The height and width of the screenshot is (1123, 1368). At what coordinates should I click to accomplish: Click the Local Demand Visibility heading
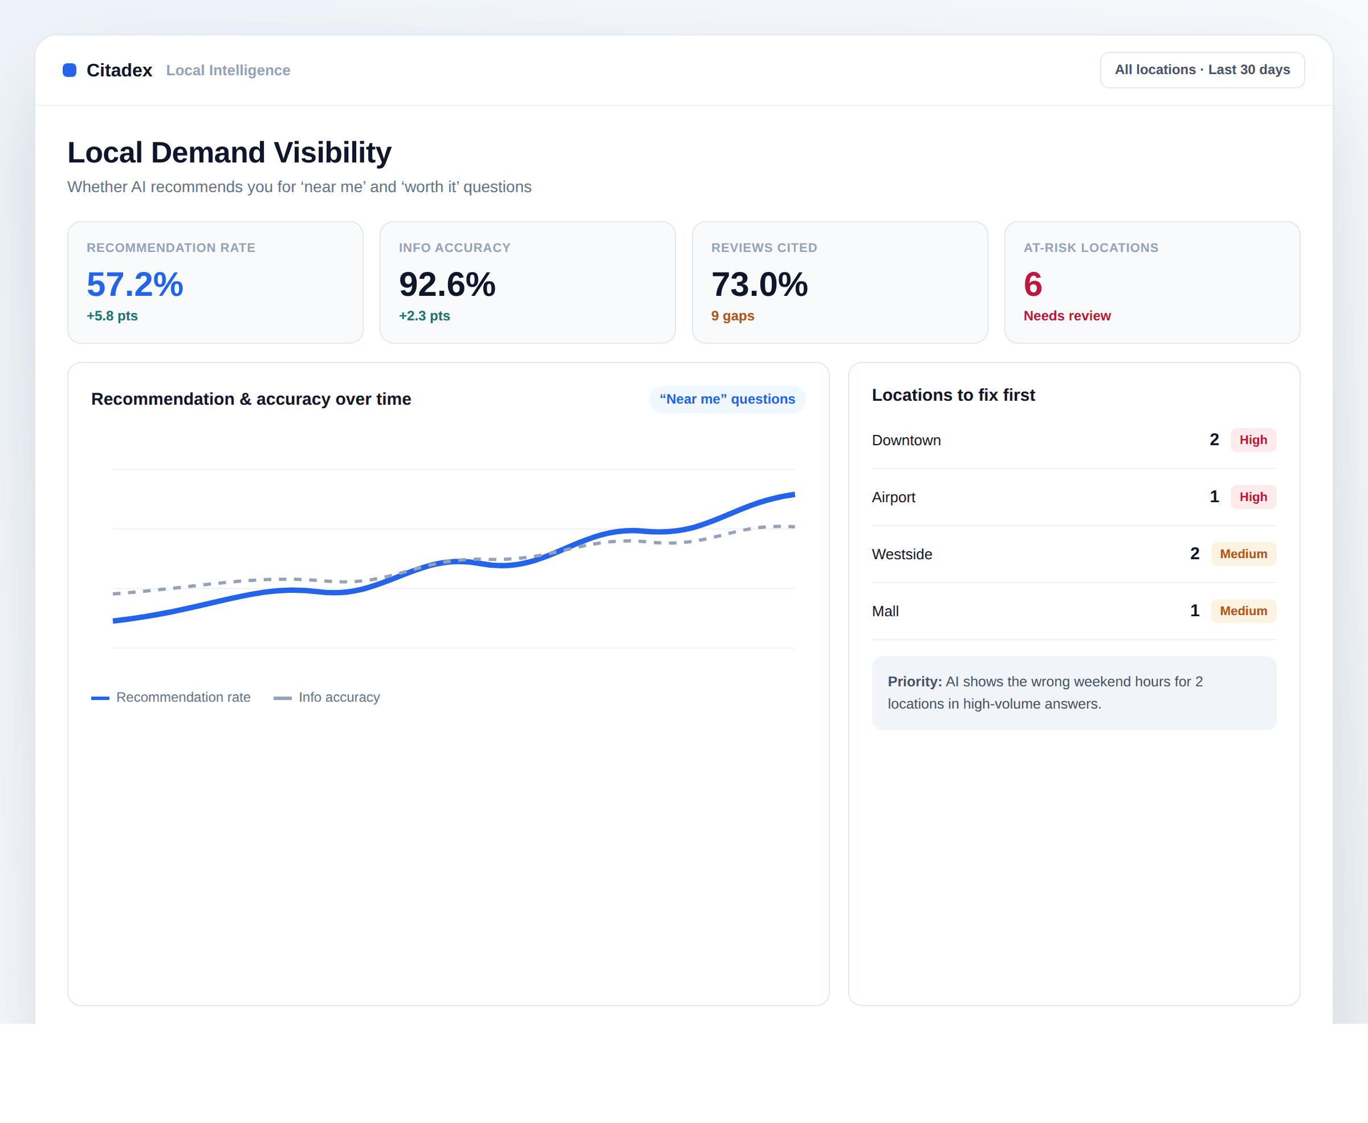click(x=230, y=153)
